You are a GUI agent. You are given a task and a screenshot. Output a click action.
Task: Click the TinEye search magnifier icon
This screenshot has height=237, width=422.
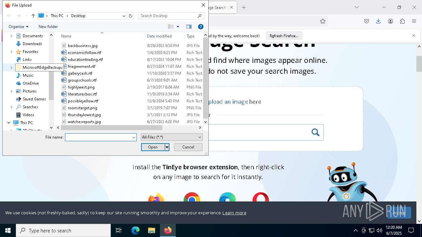[x=316, y=132]
